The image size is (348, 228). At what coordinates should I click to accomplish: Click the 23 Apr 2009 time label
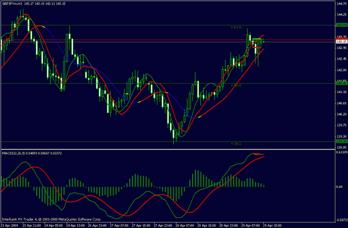[8, 226]
